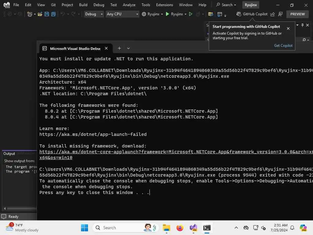The height and width of the screenshot is (235, 313).
Task: Click the Ready status bar icon
Action: [4, 216]
